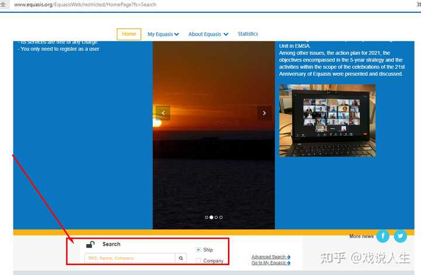Click the padlock icon beside Search
The image size is (421, 275).
[90, 245]
